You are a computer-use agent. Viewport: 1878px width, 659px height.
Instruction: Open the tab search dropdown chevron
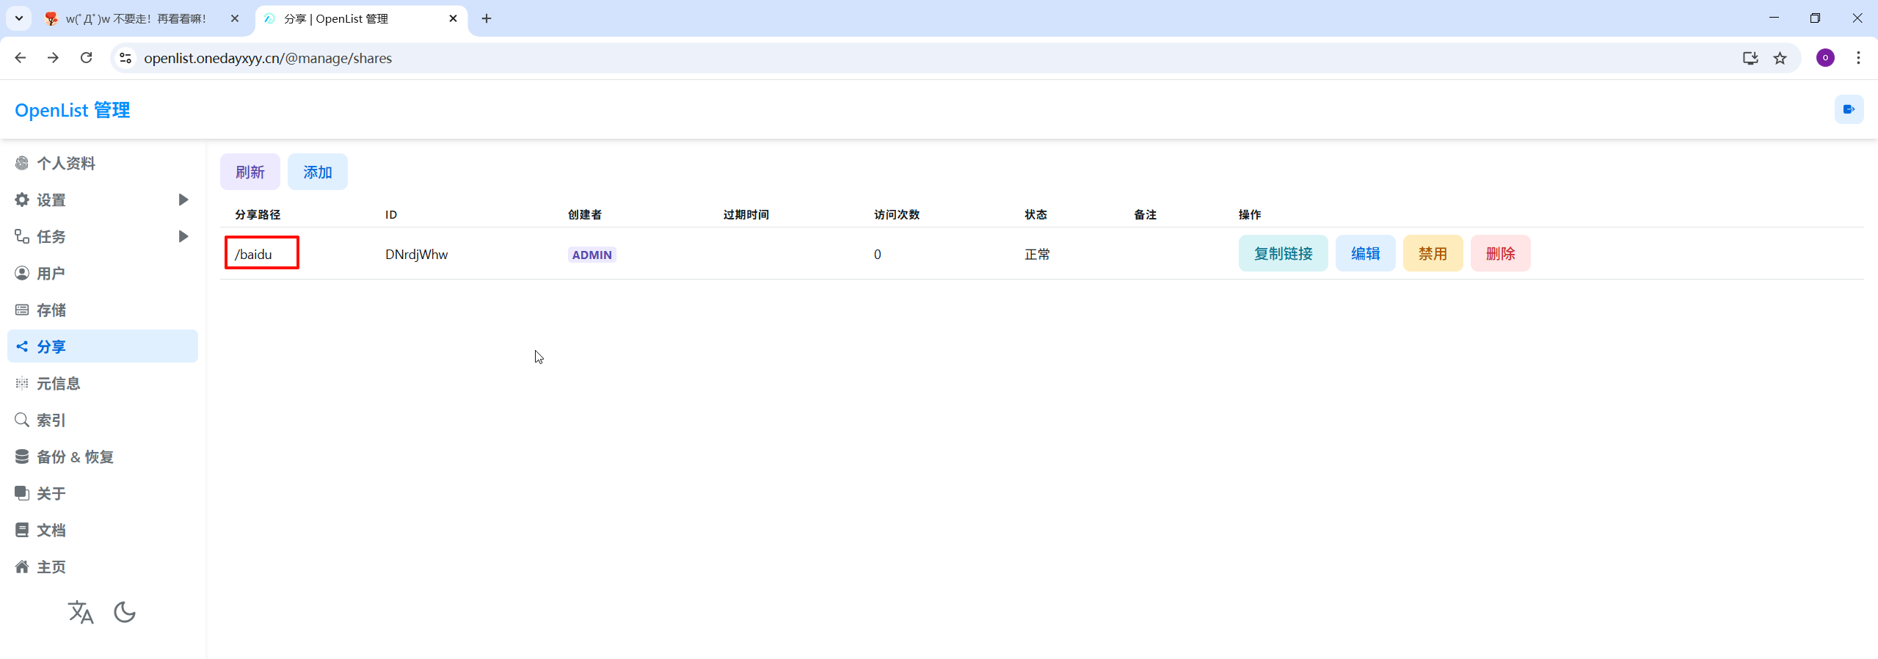coord(19,18)
